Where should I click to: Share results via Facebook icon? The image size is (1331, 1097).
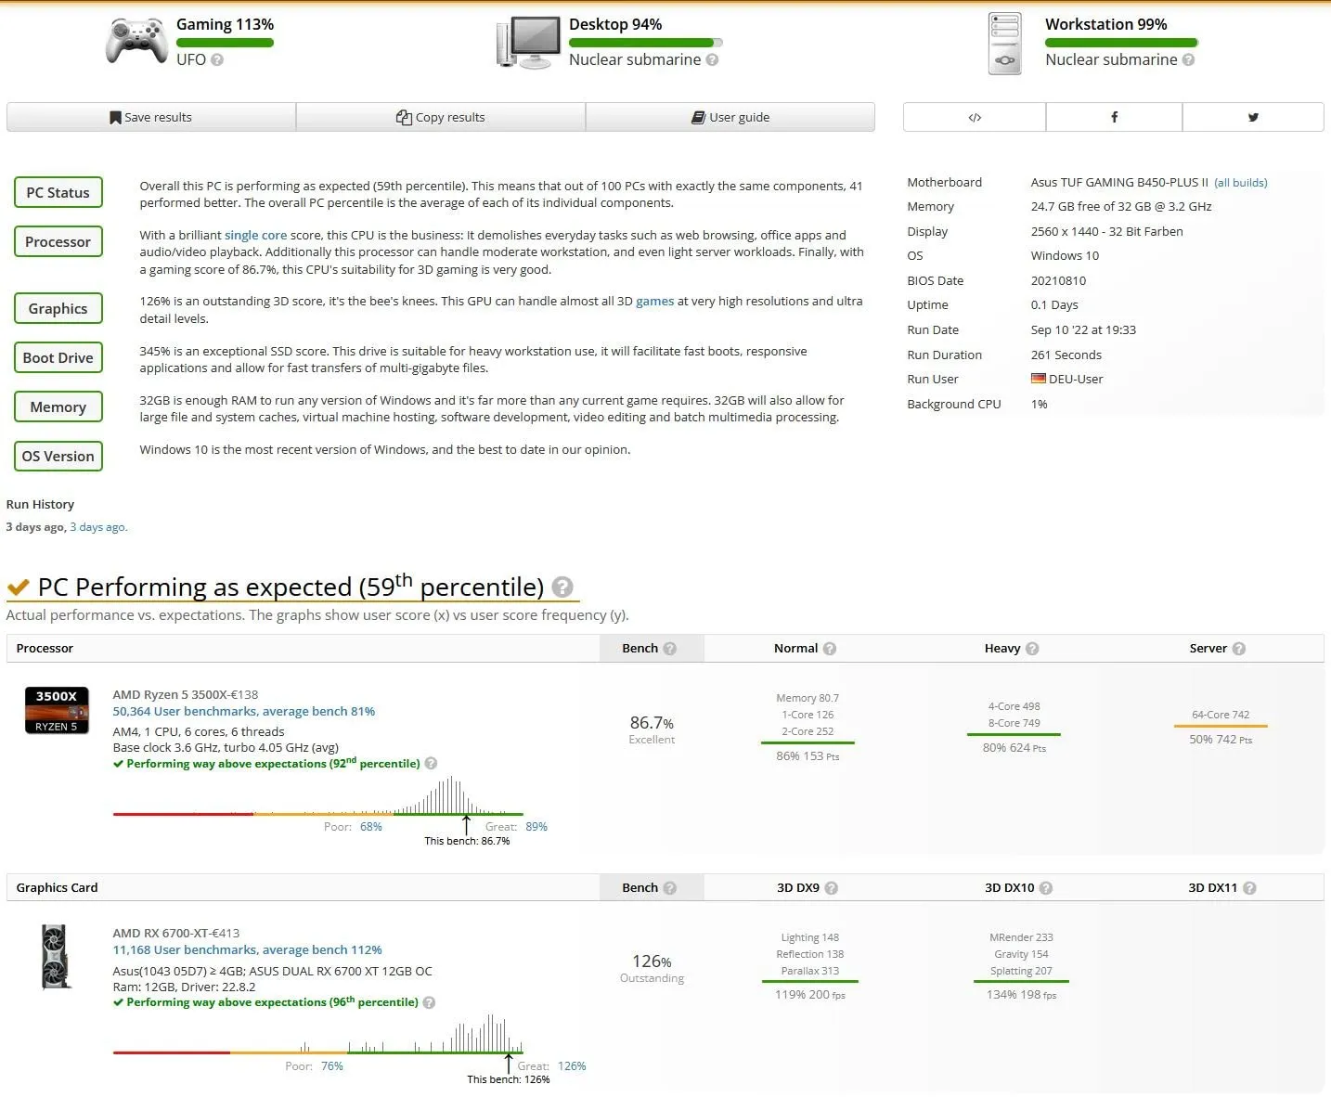point(1114,117)
